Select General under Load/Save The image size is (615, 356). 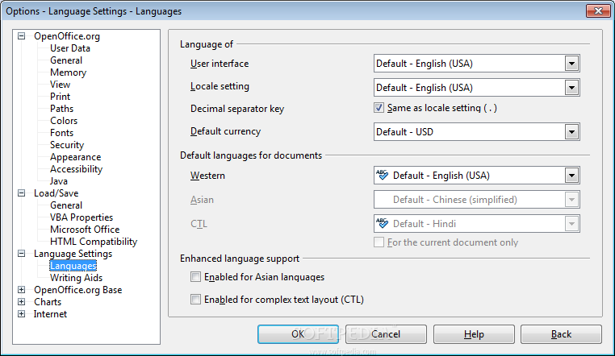pyautogui.click(x=66, y=205)
